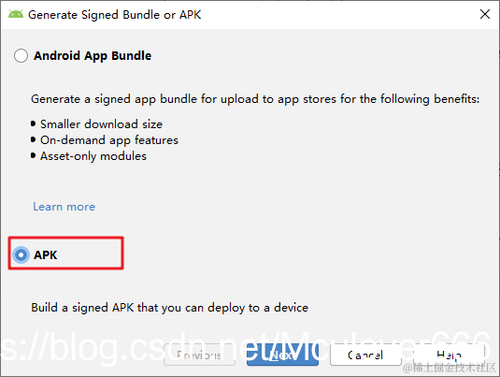Viewport: 500px width, 377px height.
Task: Open the Learn more link
Action: point(64,207)
